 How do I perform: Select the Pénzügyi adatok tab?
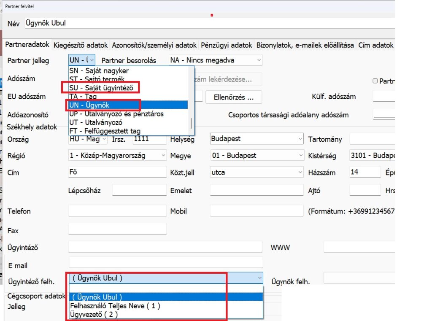click(x=226, y=45)
